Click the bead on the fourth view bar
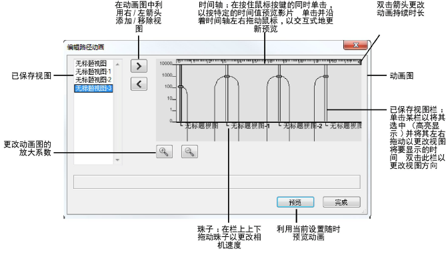 point(326,76)
